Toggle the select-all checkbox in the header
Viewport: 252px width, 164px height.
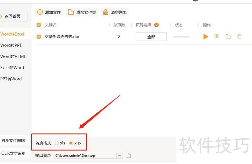click(x=38, y=25)
